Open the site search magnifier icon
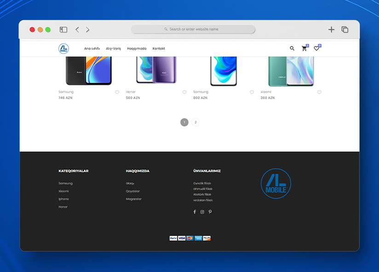 click(x=292, y=48)
